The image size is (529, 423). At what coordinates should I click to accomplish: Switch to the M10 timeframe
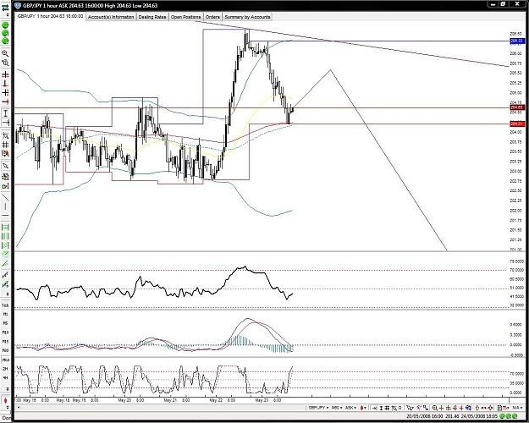coord(5,332)
